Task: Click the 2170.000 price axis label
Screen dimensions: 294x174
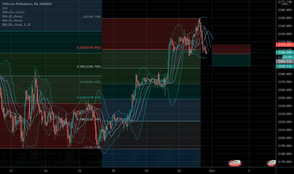Action: (x=285, y=162)
